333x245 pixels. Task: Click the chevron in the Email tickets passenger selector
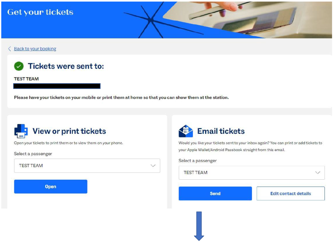(318, 173)
